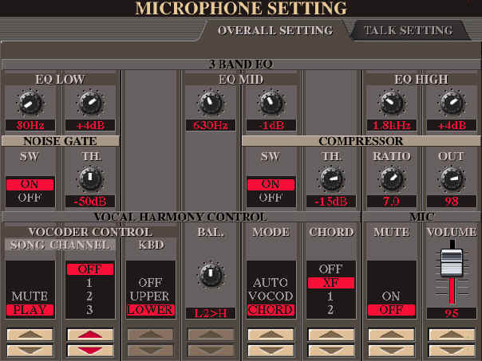Turn MIC MUTE to OFF

pyautogui.click(x=391, y=310)
